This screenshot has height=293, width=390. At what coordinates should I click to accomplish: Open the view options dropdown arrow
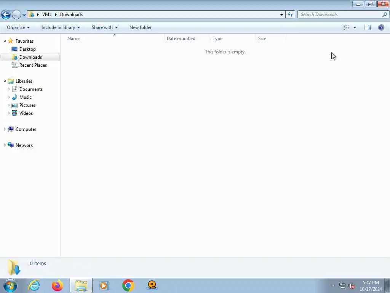point(355,27)
